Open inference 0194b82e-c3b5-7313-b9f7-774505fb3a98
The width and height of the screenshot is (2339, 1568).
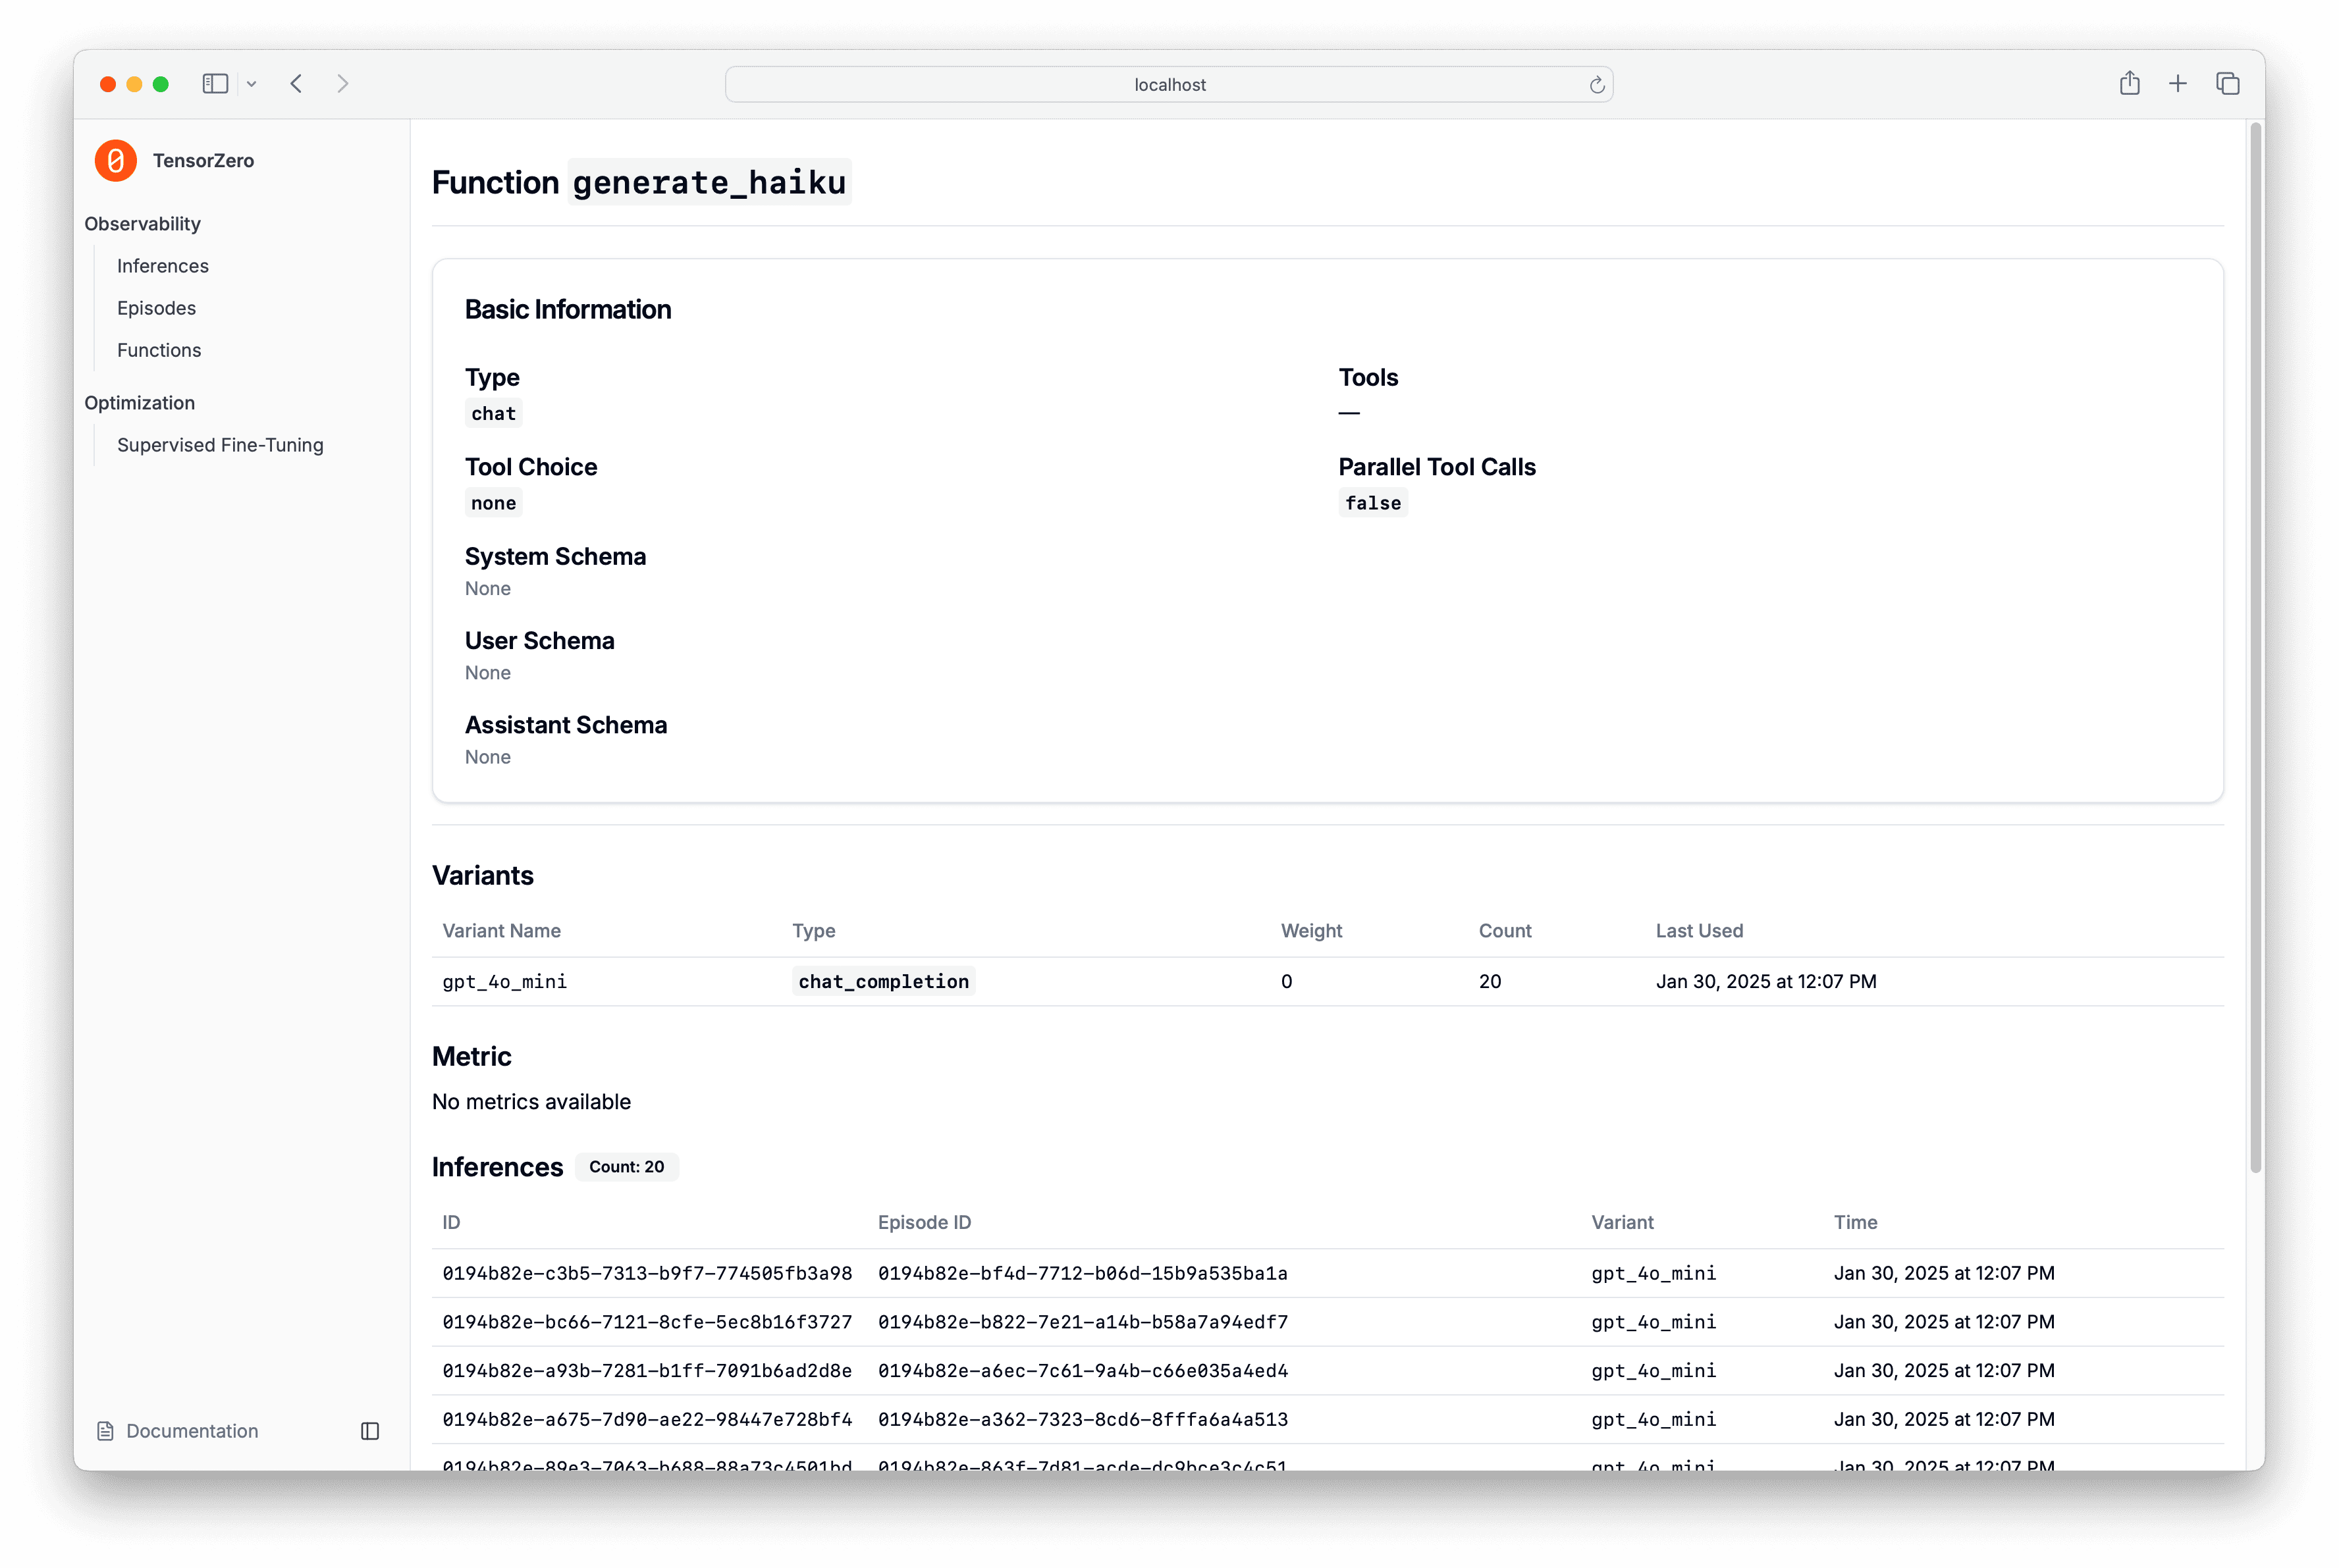pos(647,1273)
